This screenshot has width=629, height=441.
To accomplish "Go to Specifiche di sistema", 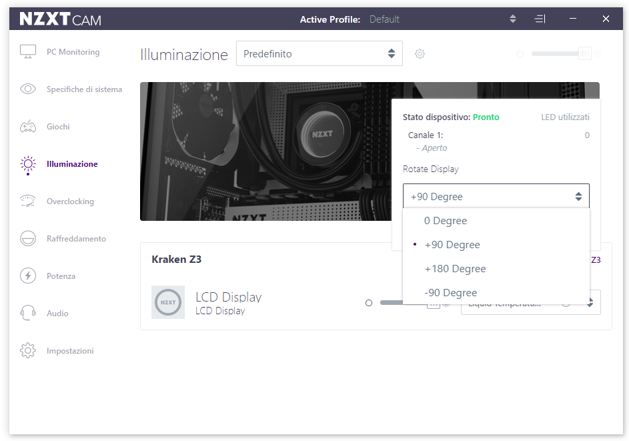I will (x=84, y=89).
